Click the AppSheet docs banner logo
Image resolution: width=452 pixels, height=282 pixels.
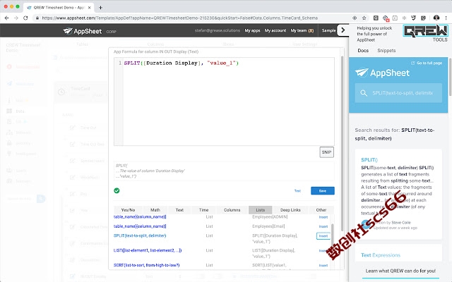pyautogui.click(x=382, y=73)
